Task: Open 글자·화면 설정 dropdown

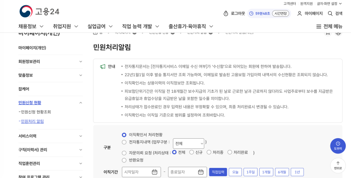Action: click(330, 3)
